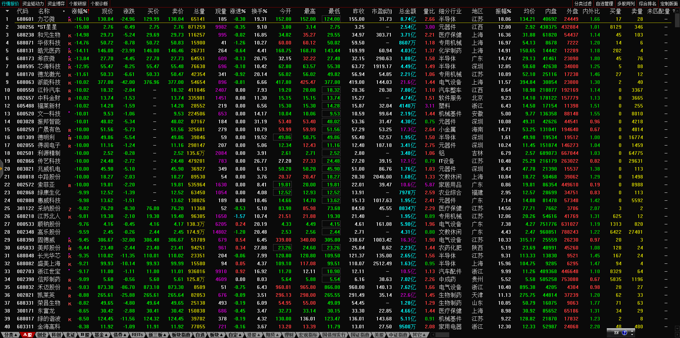The width and height of the screenshot is (680, 338).
Task: Click the K marker beside 力芯微
Action: tap(70, 19)
